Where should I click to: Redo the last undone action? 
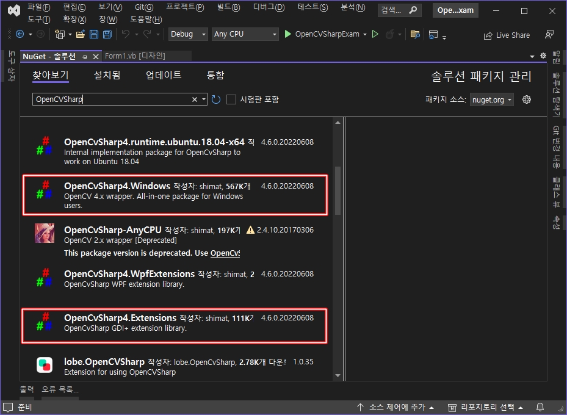(x=147, y=34)
